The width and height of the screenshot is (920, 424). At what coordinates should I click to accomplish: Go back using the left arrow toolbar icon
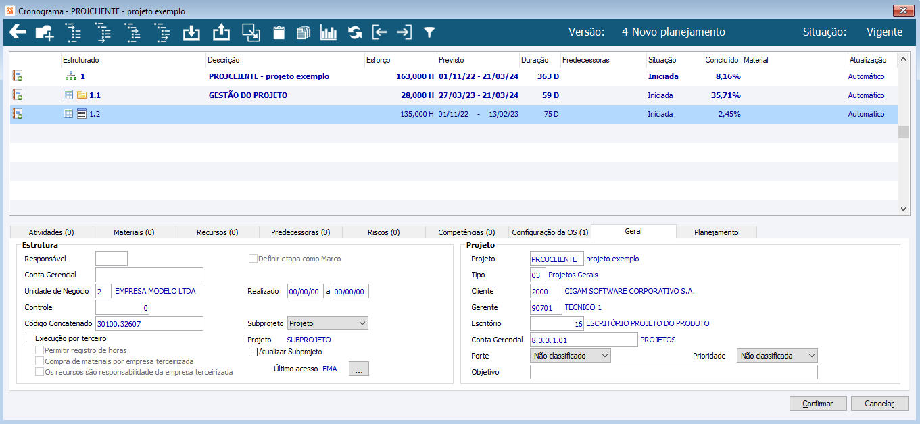[x=18, y=32]
